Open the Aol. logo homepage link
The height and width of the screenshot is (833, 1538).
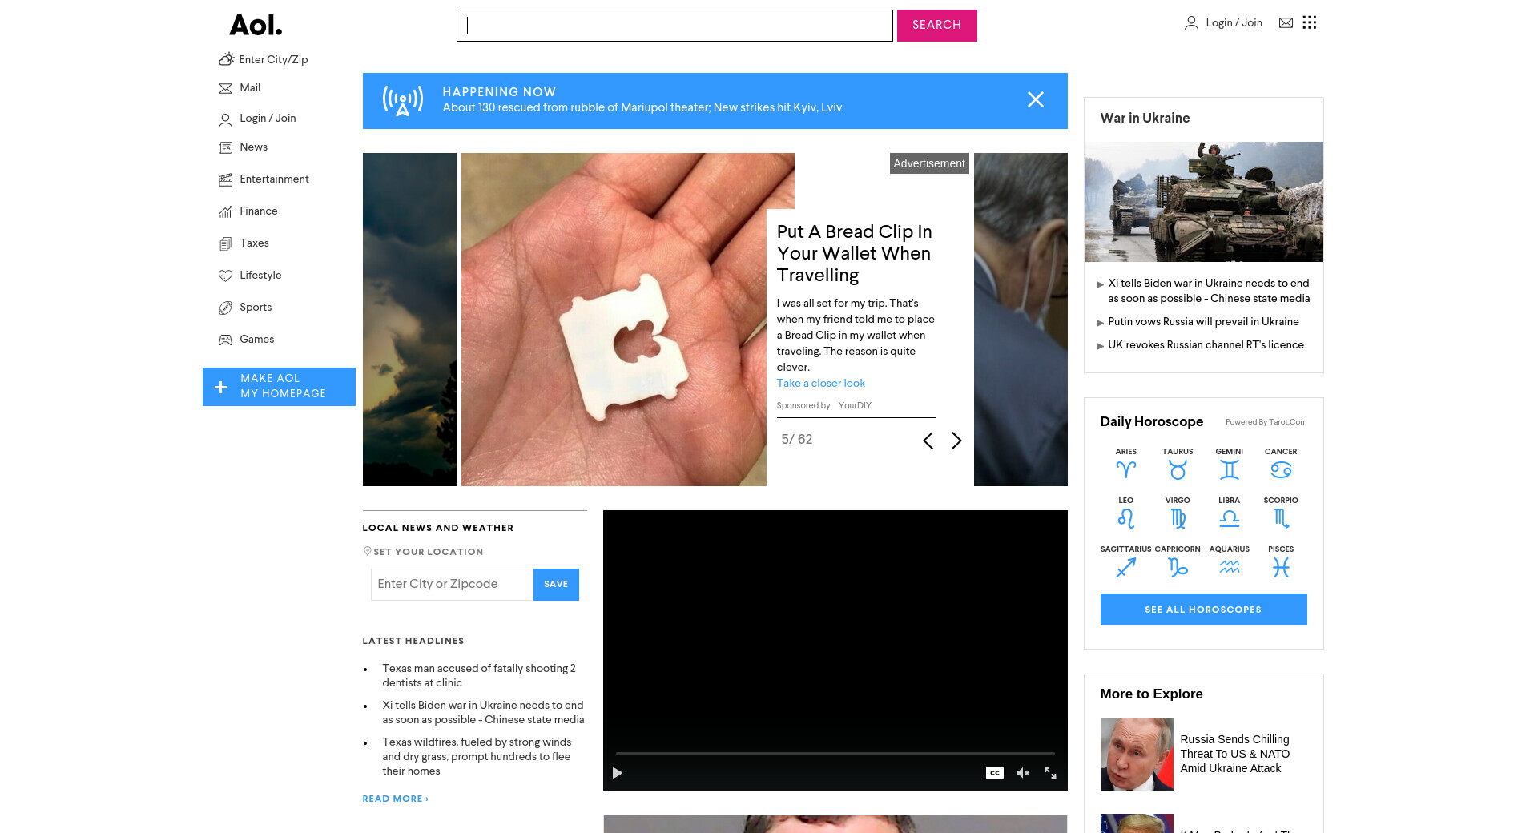pos(256,26)
